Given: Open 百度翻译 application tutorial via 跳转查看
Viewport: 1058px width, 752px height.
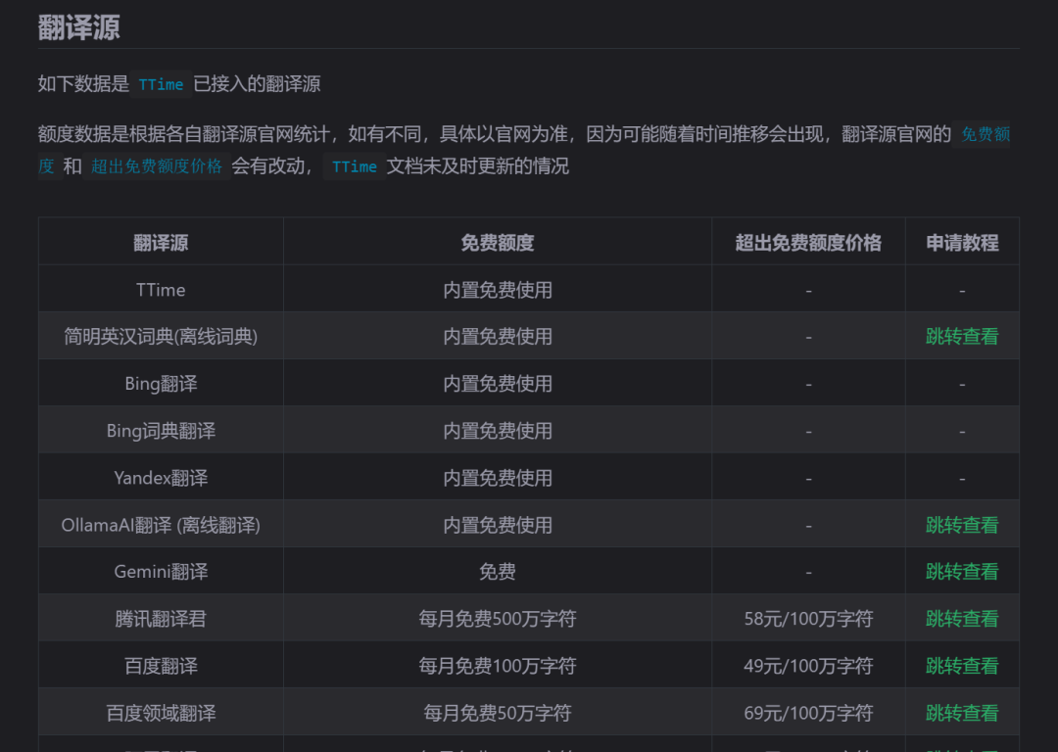Looking at the screenshot, I should coord(962,665).
